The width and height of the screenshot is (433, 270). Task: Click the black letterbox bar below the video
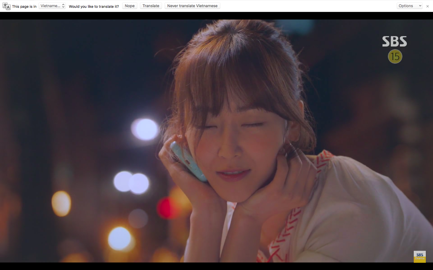[x=216, y=266]
